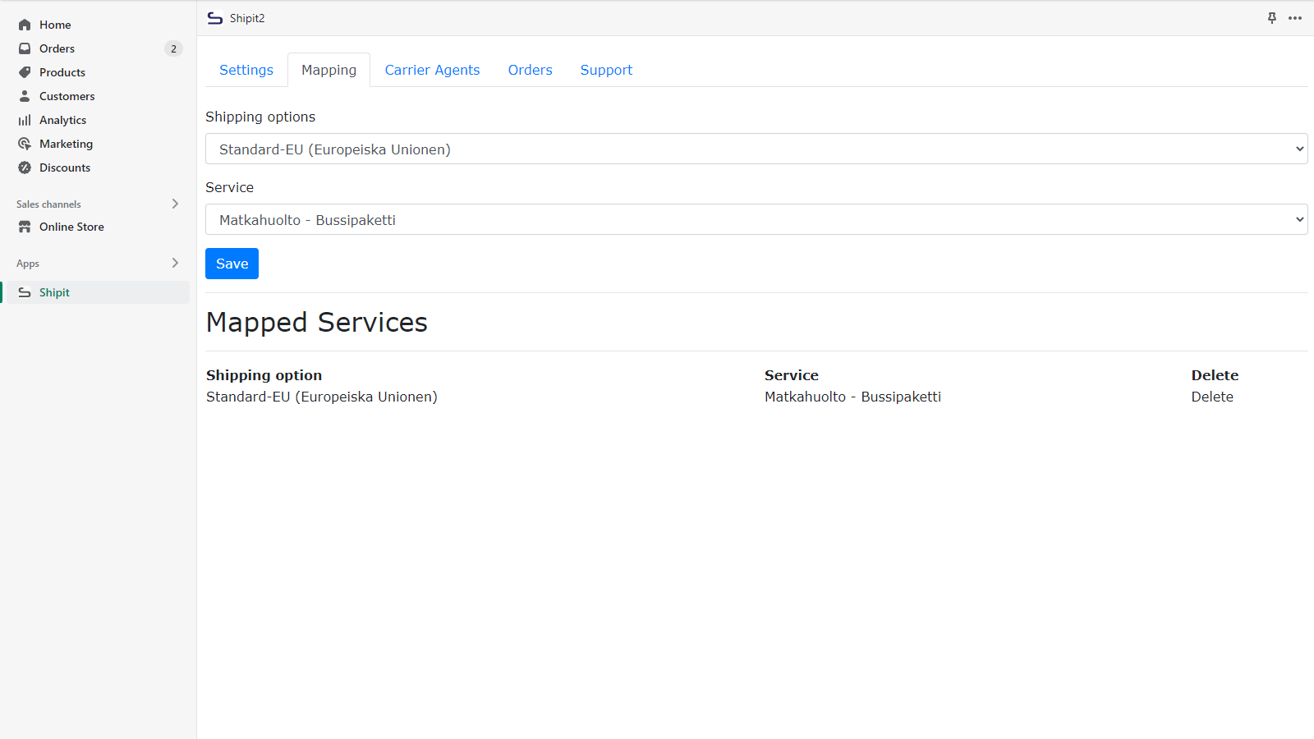Expand the Apps section chevron

[175, 263]
